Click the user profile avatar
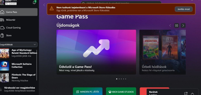 (x=2, y=3)
